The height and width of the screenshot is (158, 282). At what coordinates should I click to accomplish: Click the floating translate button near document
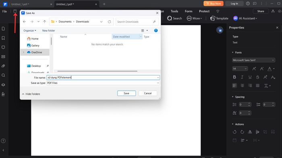tap(220, 30)
